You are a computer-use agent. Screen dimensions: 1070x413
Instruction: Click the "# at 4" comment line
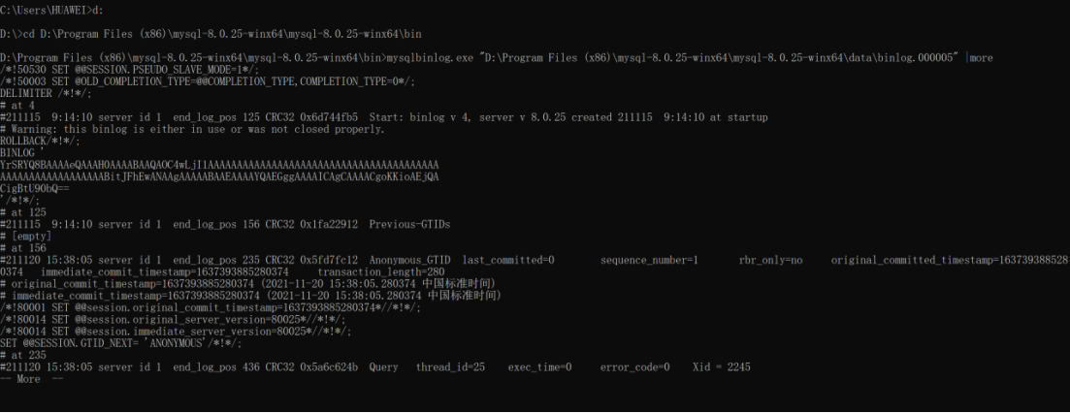[17, 105]
